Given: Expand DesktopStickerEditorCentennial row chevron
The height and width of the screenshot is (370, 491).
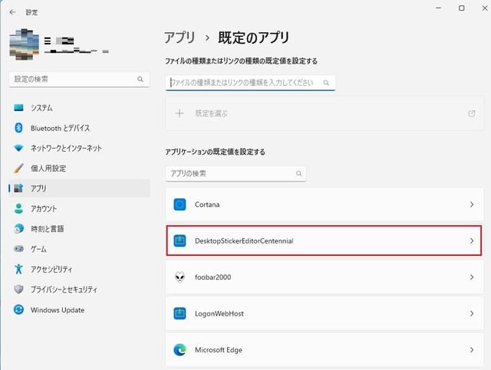Looking at the screenshot, I should [472, 241].
